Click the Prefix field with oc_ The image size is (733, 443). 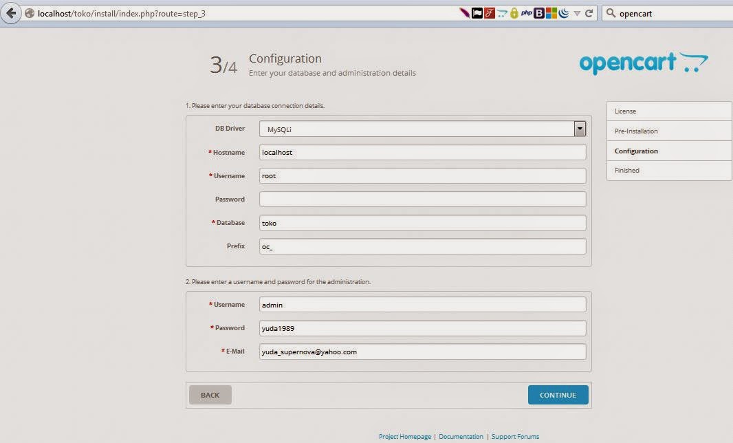point(423,246)
